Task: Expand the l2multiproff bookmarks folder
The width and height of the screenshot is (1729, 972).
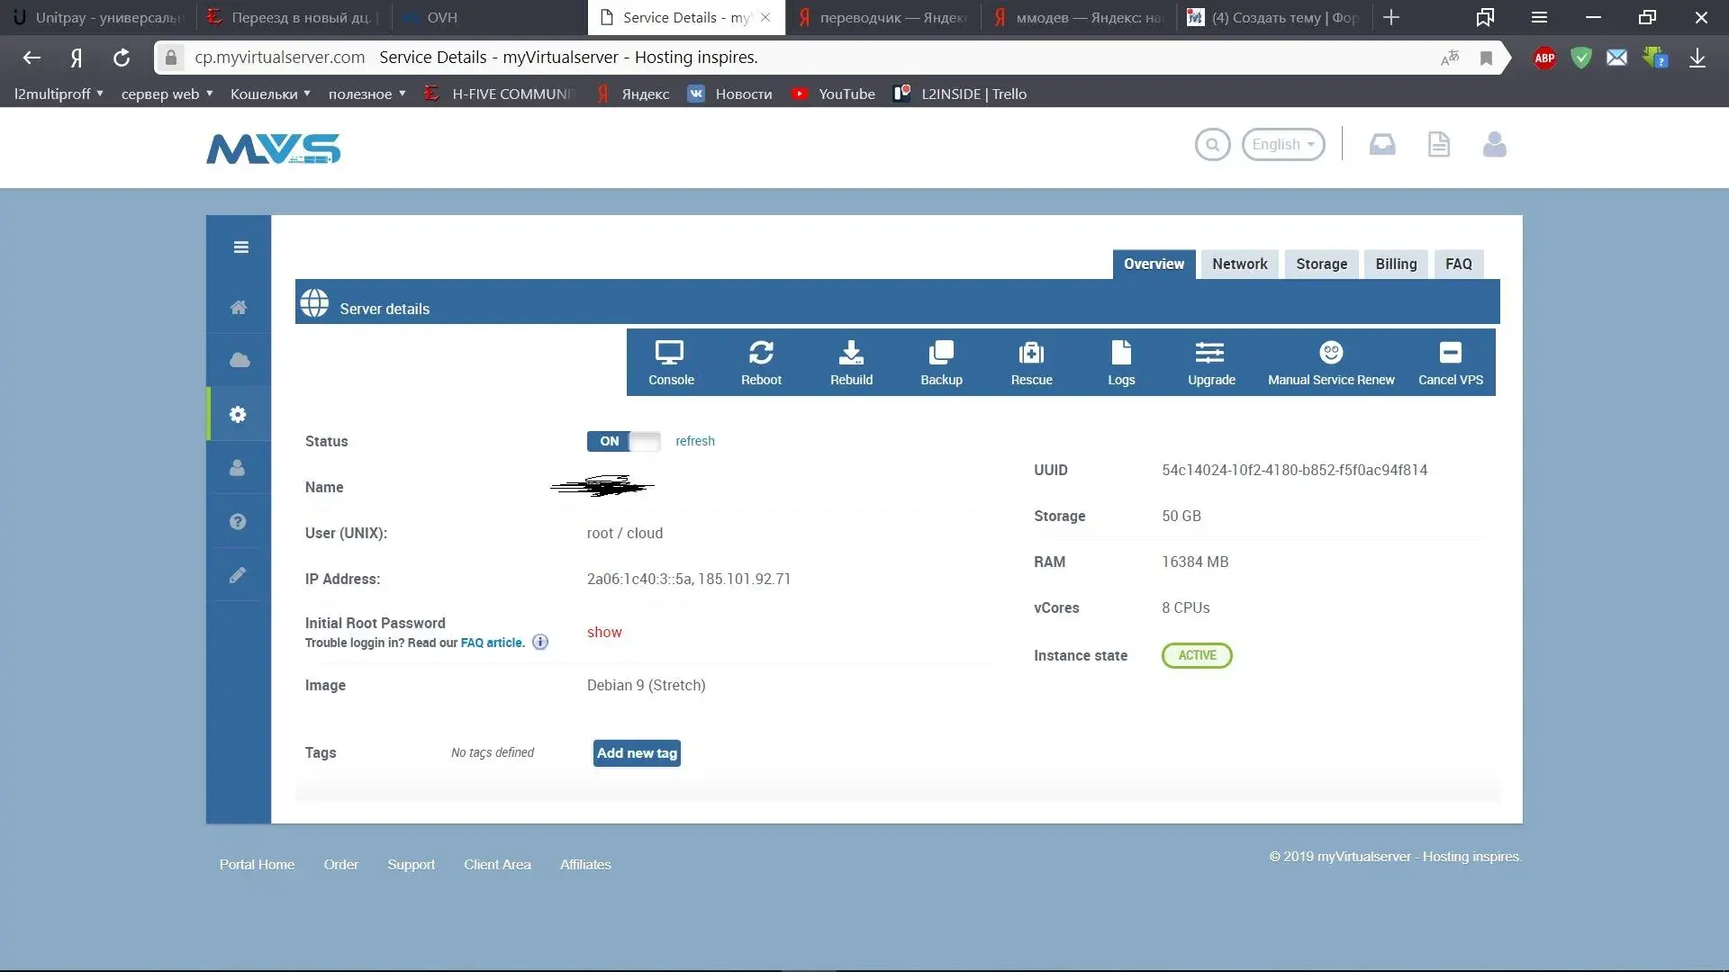Action: point(59,94)
